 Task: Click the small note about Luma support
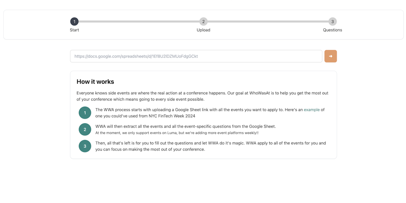(x=177, y=133)
